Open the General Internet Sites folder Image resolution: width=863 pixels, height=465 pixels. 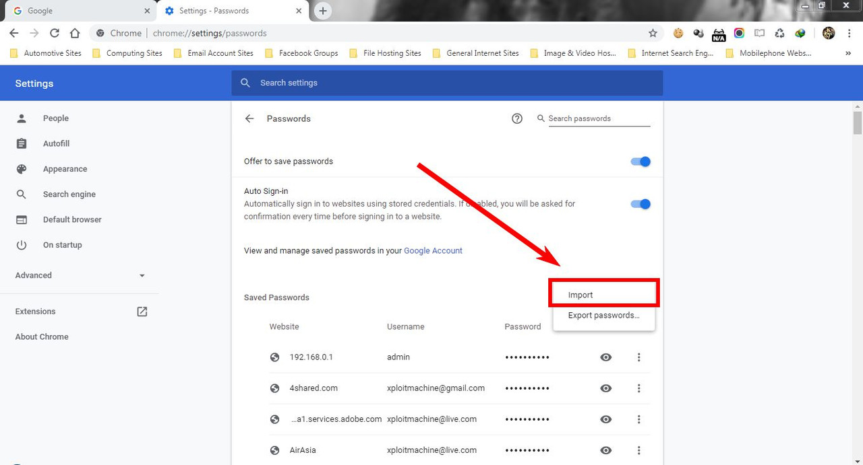476,53
